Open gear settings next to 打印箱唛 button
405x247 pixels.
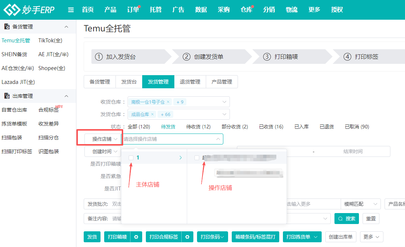(x=136, y=236)
